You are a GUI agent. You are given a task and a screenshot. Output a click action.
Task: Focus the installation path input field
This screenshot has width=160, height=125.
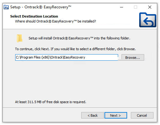67,57
